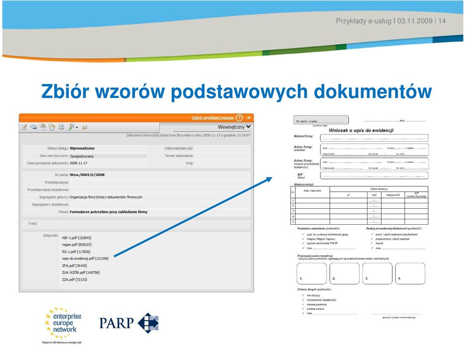
Task: Click the copy documents toolbar icon
Action: tap(52, 127)
